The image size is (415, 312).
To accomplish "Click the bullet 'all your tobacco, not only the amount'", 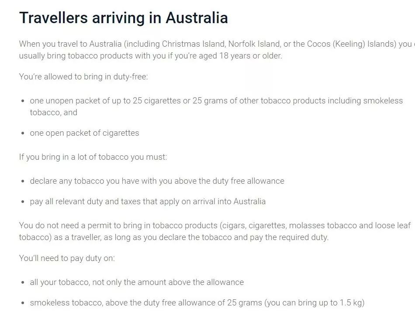I will click(x=137, y=282).
